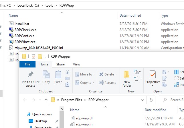Select the Pin to Quick access pin icon

31,74
